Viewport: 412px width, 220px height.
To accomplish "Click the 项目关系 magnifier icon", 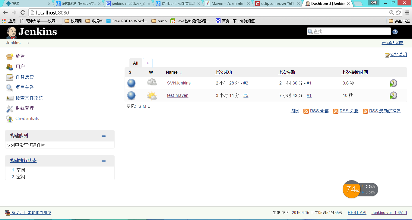I will 10,88.
